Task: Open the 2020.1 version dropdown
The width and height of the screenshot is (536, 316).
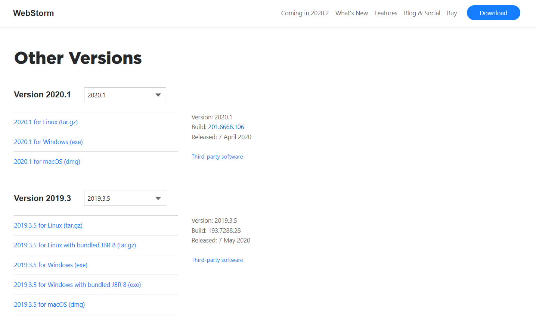Action: click(x=125, y=94)
